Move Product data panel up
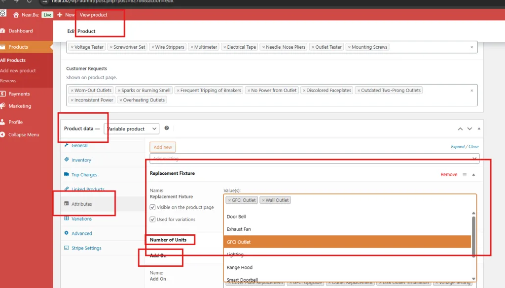The height and width of the screenshot is (288, 505). [460, 129]
